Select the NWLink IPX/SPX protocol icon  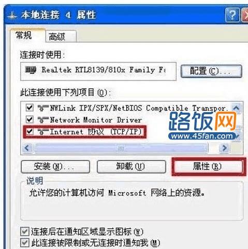(43, 108)
